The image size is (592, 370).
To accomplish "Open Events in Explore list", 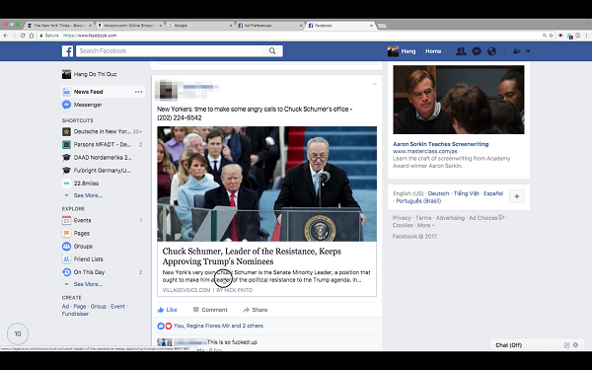I will coord(82,220).
